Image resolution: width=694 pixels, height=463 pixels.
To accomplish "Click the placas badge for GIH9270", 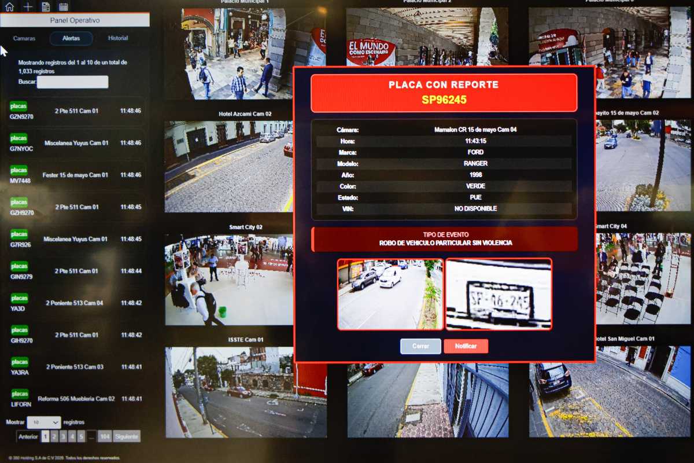I will (19, 330).
